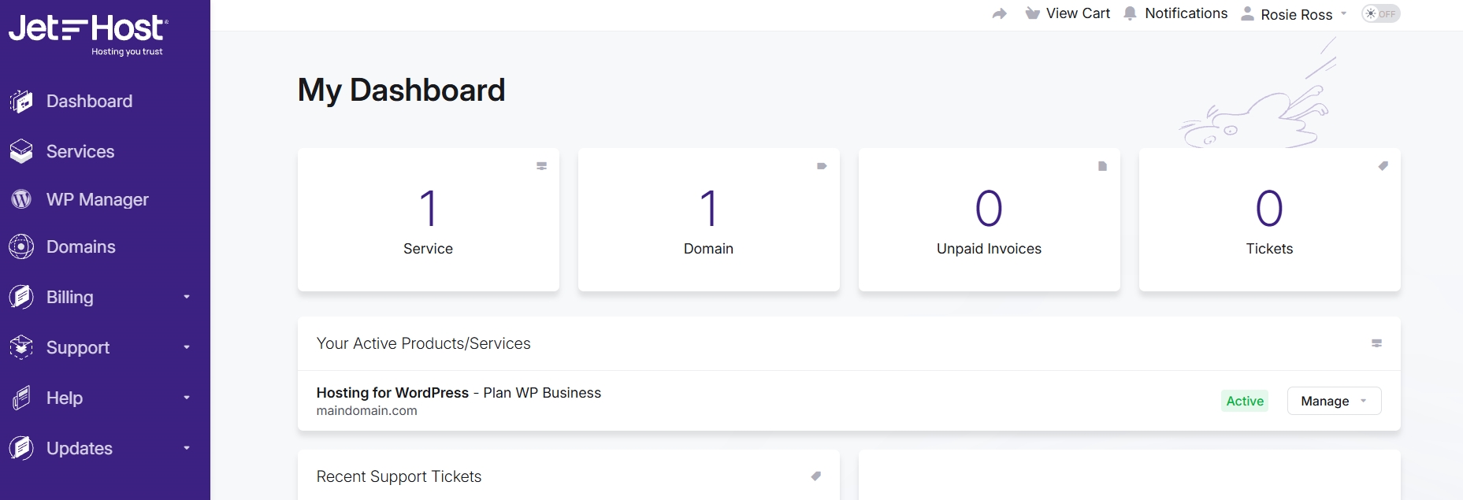This screenshot has height=500, width=1463.
Task: Open Billing in sidebar
Action: (x=70, y=297)
